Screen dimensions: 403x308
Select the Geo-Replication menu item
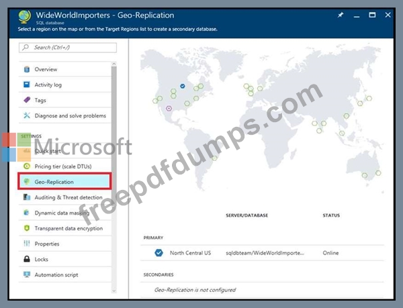tap(64, 181)
